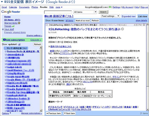The width and height of the screenshot is (149, 116).
Task: Open Settings link
Action: 116,7
